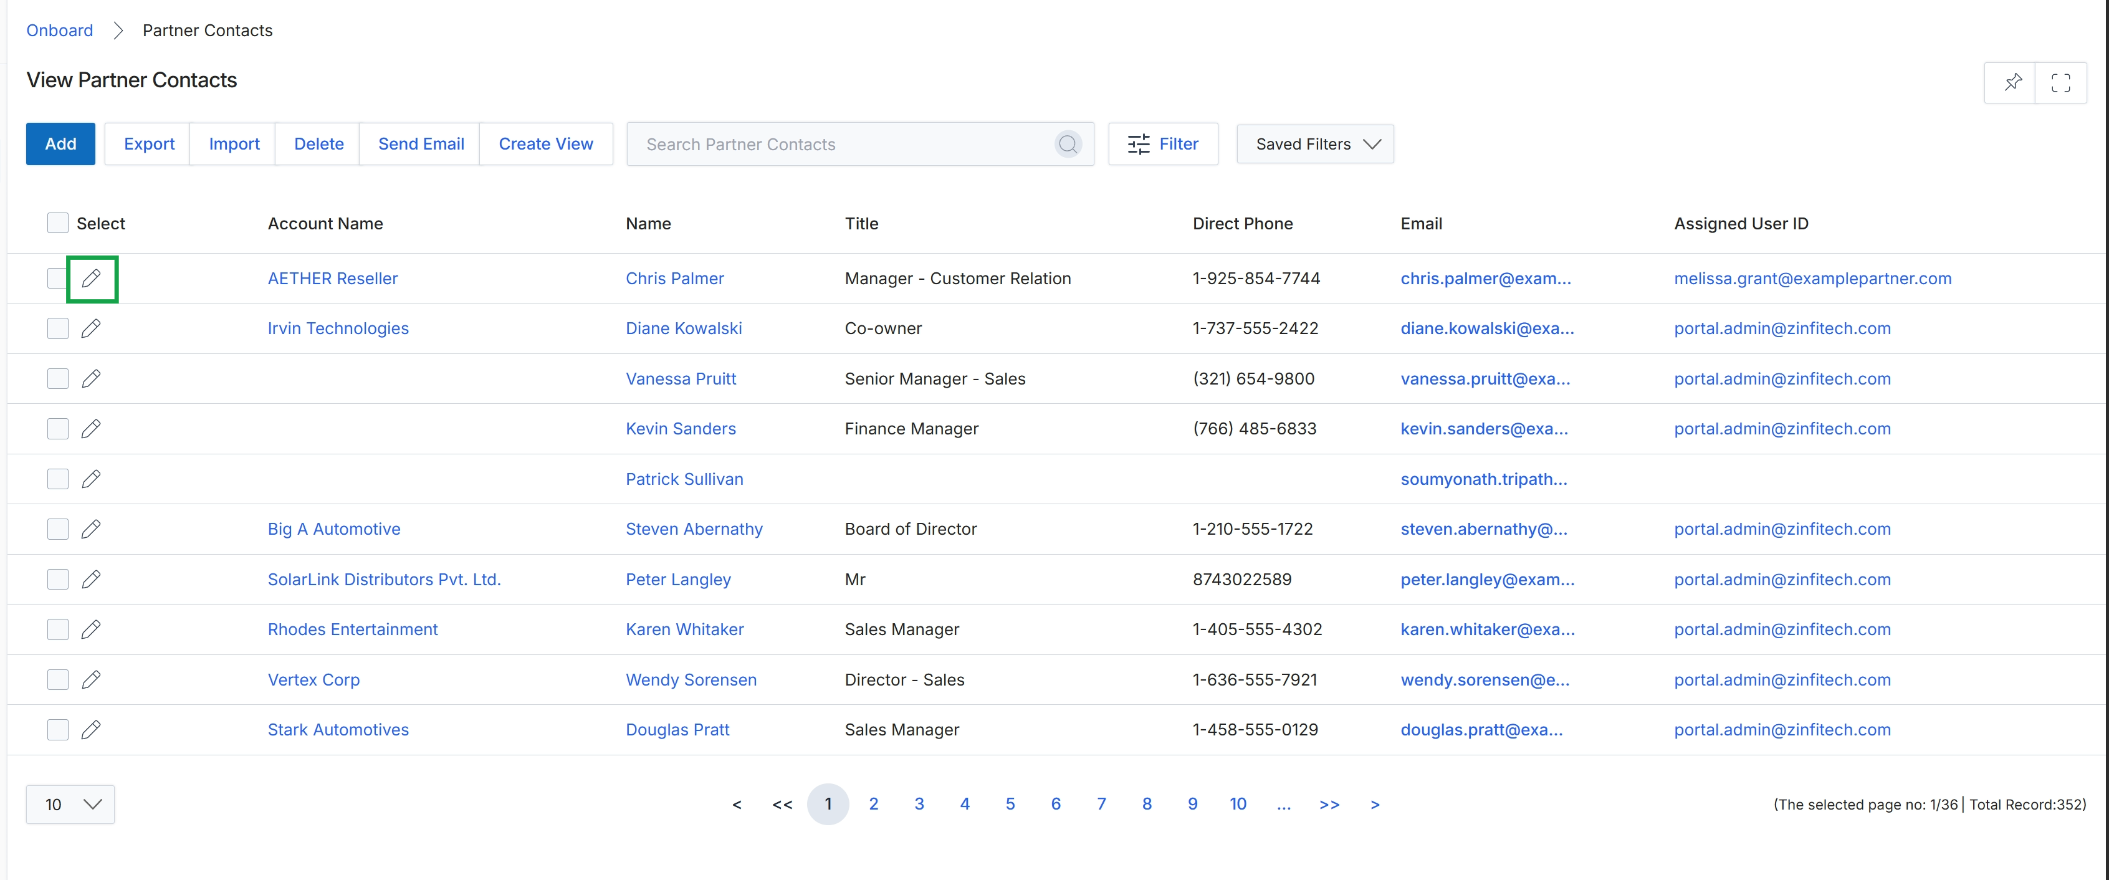2109x880 pixels.
Task: Go to pagination page 3
Action: coord(919,804)
